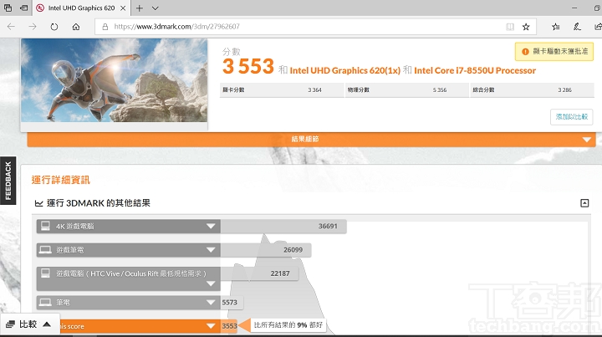This screenshot has width=602, height=337.
Task: Click the 比所有結果的 9% 都好 tooltip
Action: [288, 325]
